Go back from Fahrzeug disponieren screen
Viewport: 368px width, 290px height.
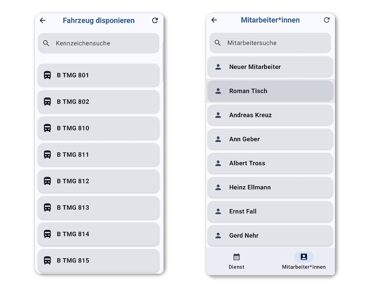(x=43, y=20)
